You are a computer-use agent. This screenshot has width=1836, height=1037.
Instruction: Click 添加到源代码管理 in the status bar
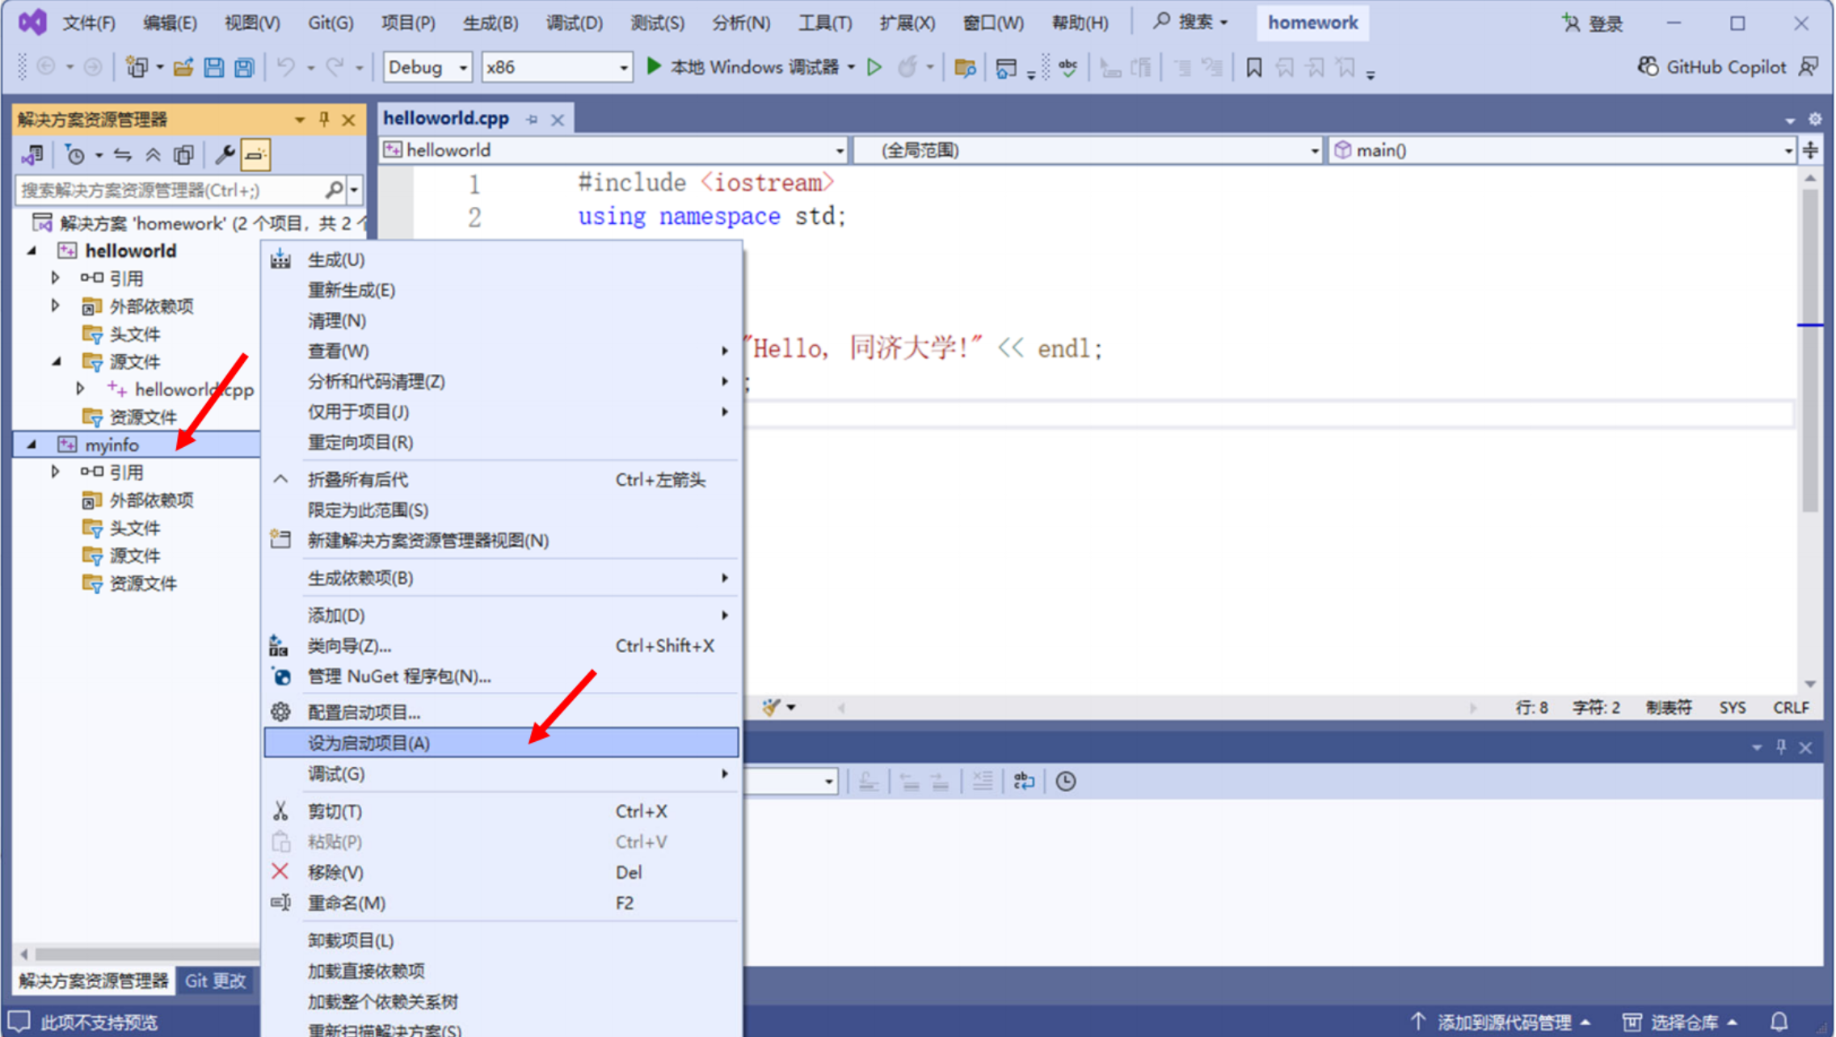point(1503,1022)
